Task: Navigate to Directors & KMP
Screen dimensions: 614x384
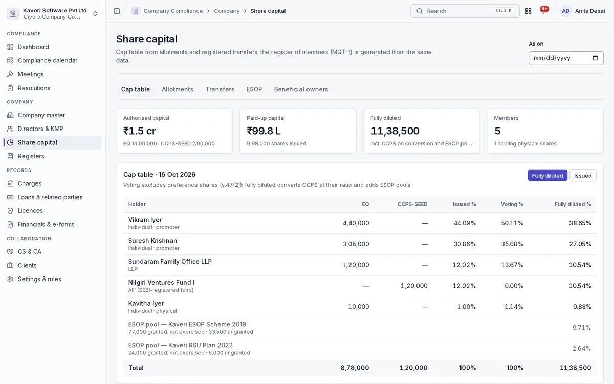Action: 53,129
